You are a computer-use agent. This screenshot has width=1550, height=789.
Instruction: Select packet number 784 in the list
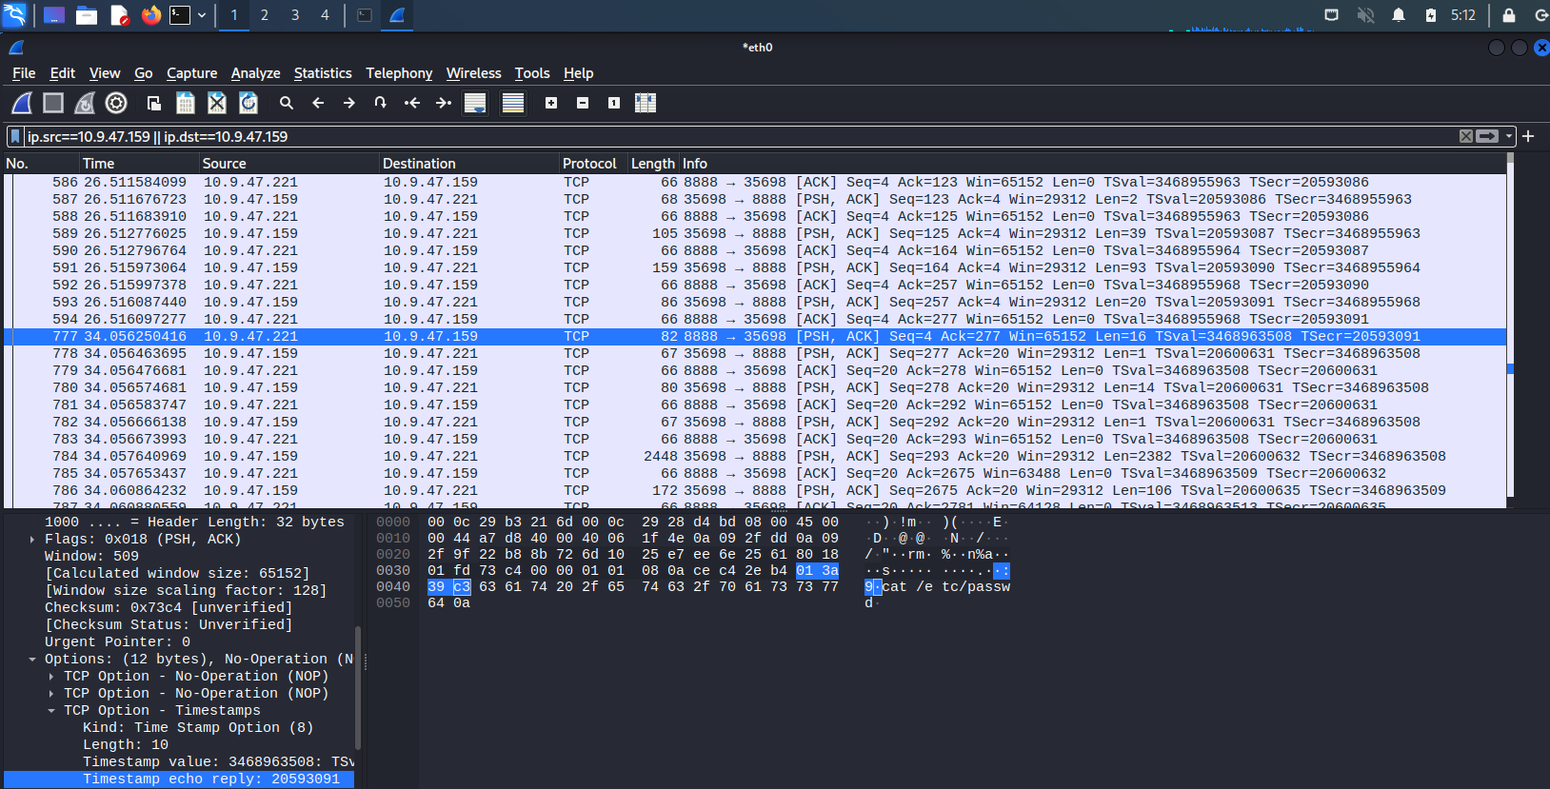pos(755,456)
